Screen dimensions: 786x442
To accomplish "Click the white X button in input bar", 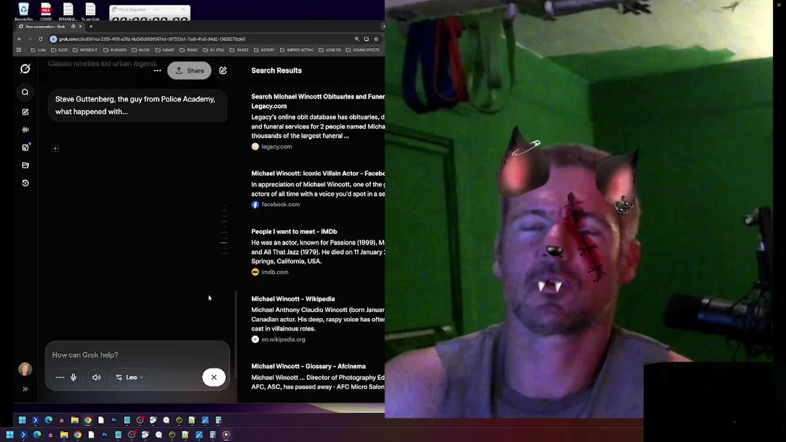I will pyautogui.click(x=214, y=377).
